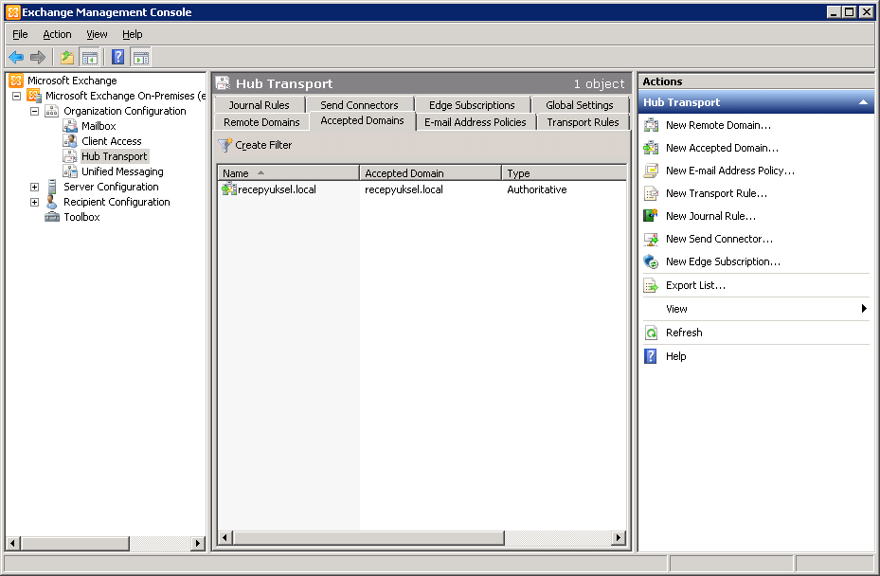Click Refresh in the Actions pane
This screenshot has width=880, height=576.
(x=684, y=333)
